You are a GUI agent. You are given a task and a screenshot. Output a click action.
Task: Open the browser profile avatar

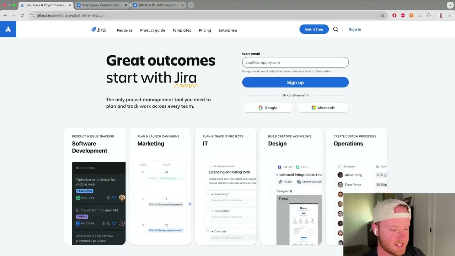pos(441,15)
